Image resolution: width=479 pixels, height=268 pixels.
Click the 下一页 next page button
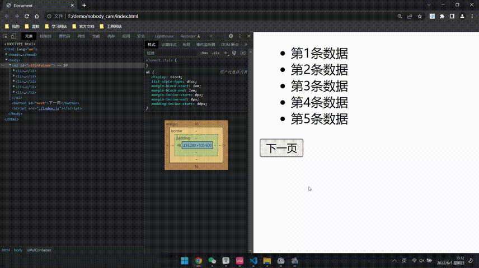(x=281, y=148)
